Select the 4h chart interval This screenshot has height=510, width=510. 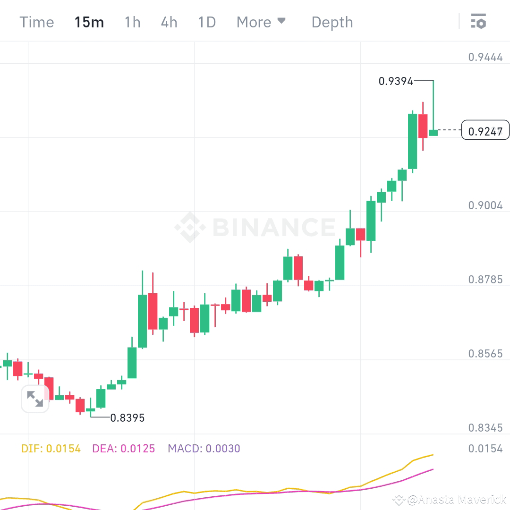coord(169,22)
